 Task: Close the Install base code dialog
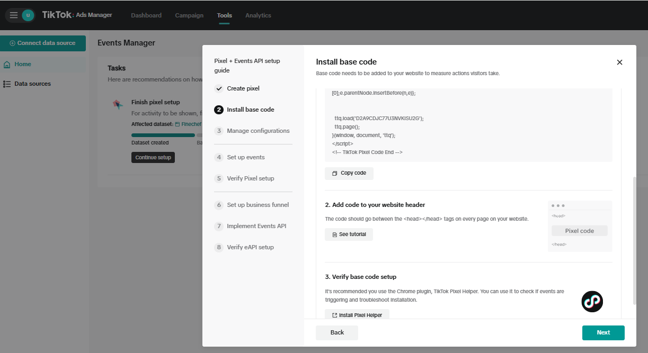point(619,62)
